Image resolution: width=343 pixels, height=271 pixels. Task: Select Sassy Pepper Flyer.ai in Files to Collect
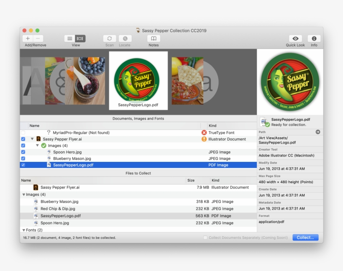(138, 187)
